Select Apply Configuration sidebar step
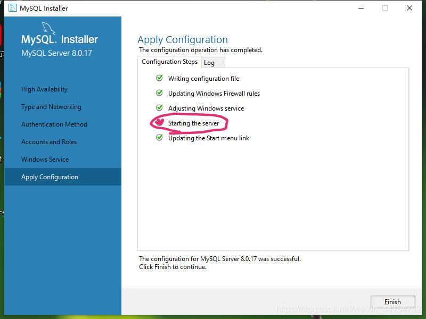Viewport: 426px width, 319px height. (x=63, y=177)
